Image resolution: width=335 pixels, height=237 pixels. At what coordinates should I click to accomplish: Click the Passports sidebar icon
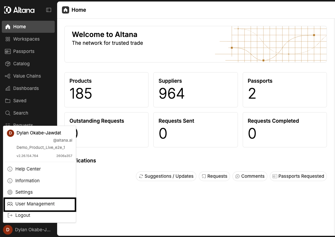[x=8, y=51]
